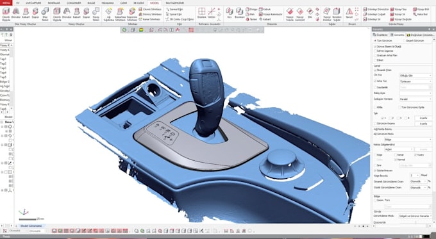Open the Arka Yüz dropdown
The image size is (436, 239).
pos(415,81)
